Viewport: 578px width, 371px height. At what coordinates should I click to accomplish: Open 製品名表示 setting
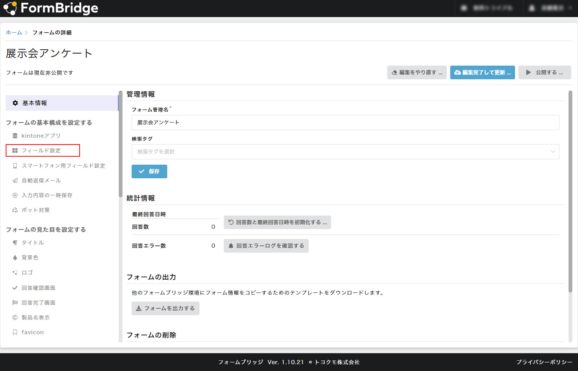[36, 318]
